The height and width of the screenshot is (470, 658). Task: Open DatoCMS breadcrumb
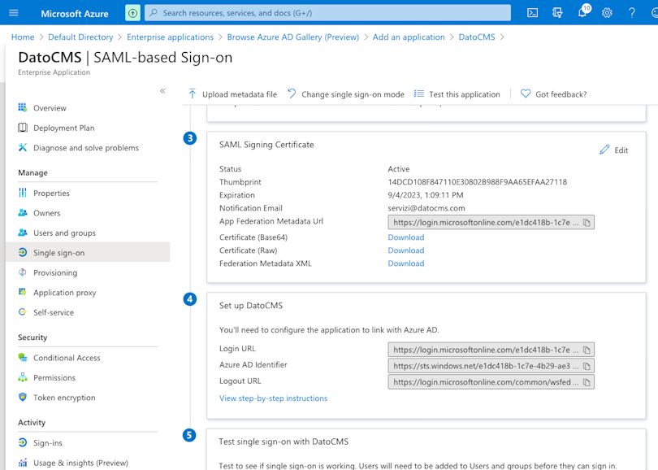coord(477,37)
